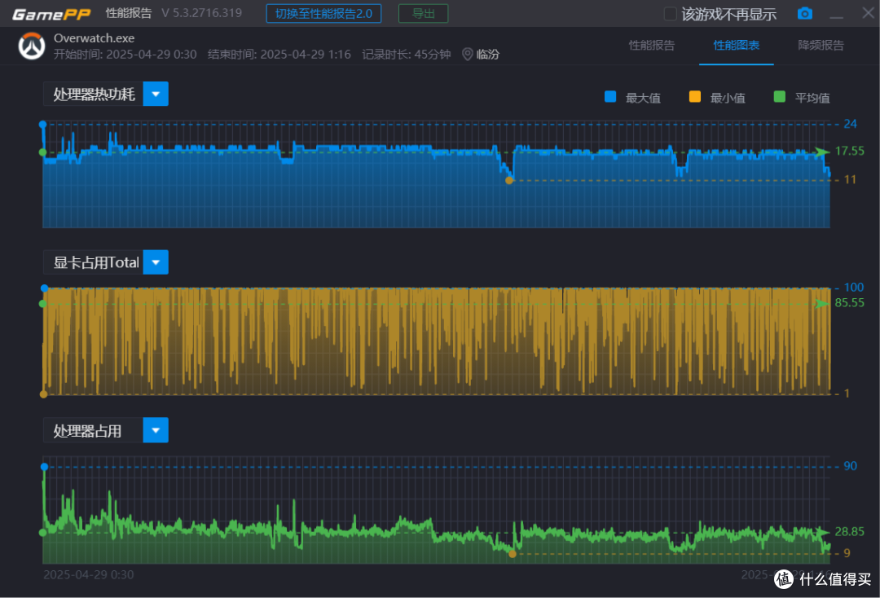Click the 9 minimum CPU usage value
Image resolution: width=880 pixels, height=598 pixels.
(x=847, y=553)
